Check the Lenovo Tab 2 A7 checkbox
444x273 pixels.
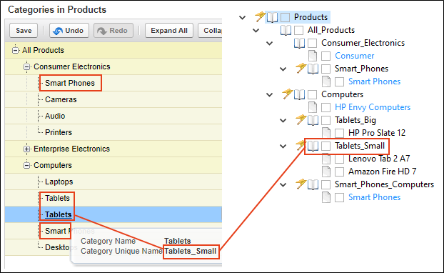[340, 159]
